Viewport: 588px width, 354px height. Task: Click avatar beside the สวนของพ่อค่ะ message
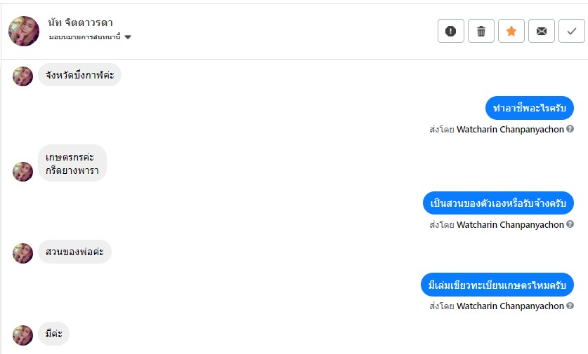pyautogui.click(x=23, y=253)
